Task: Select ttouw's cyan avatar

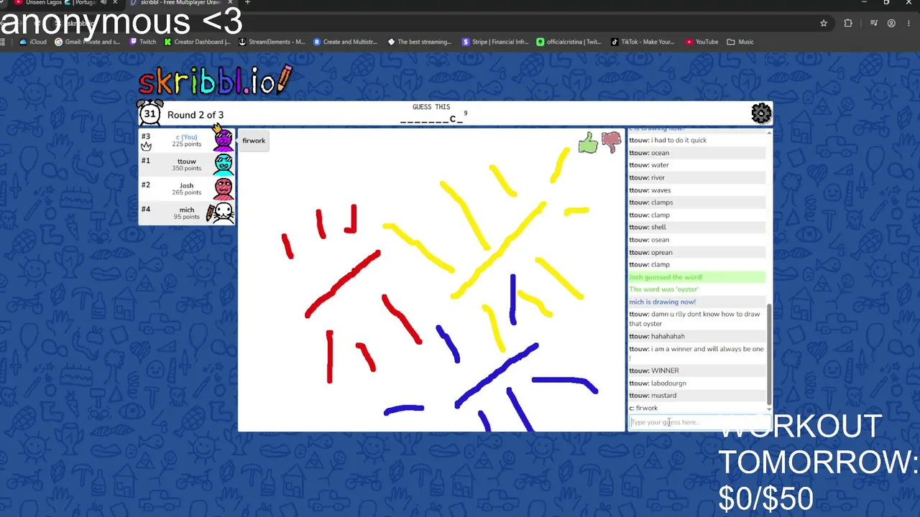Action: (224, 164)
